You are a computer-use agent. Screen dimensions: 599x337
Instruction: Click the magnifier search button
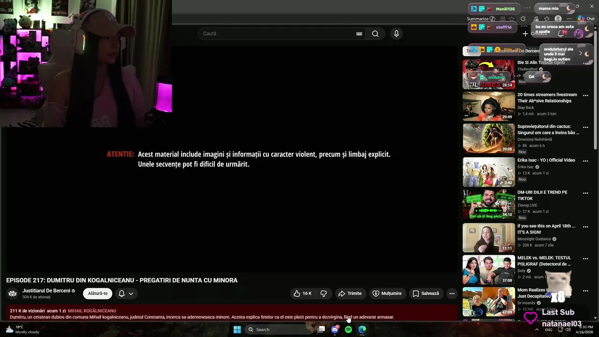(x=375, y=34)
